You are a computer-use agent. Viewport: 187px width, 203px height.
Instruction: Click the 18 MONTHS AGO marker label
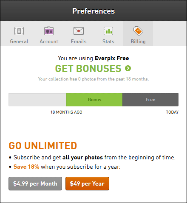point(66,112)
